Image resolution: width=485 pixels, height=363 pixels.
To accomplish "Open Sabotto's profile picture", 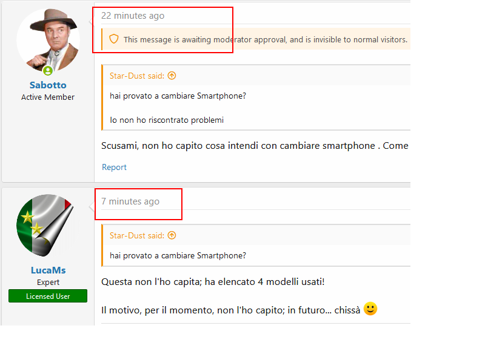I will 48,40.
